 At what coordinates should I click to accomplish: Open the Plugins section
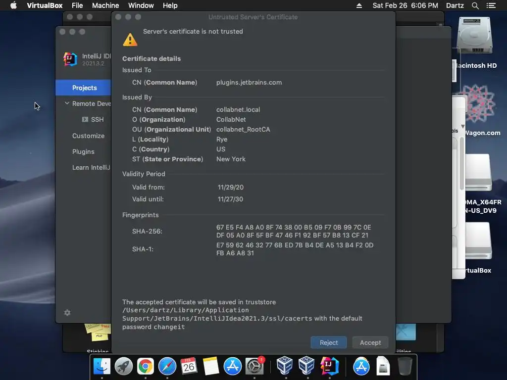(x=83, y=151)
